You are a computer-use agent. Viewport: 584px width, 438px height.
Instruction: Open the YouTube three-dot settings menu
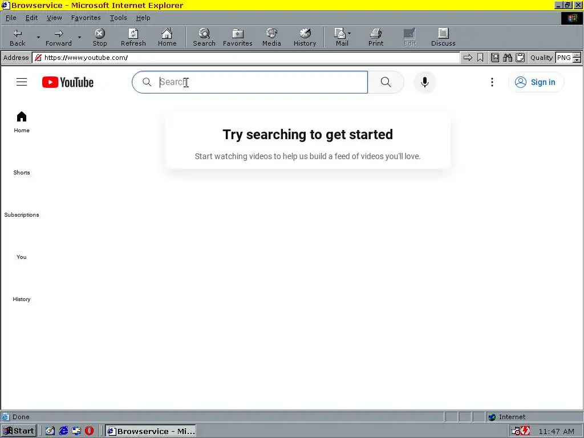(x=492, y=82)
